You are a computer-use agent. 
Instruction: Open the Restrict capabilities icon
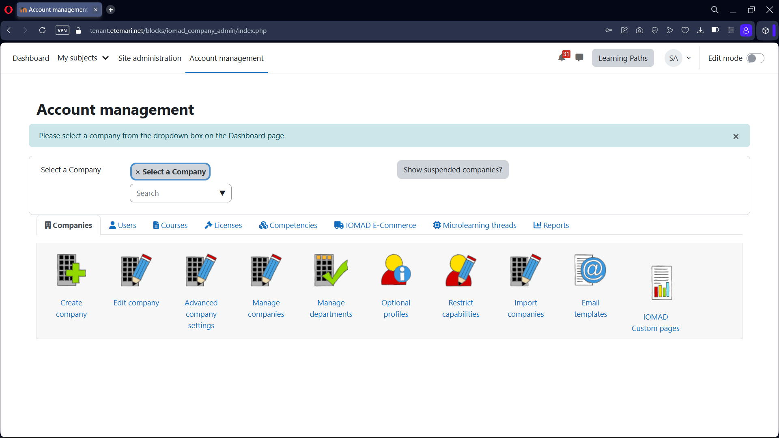(x=461, y=270)
